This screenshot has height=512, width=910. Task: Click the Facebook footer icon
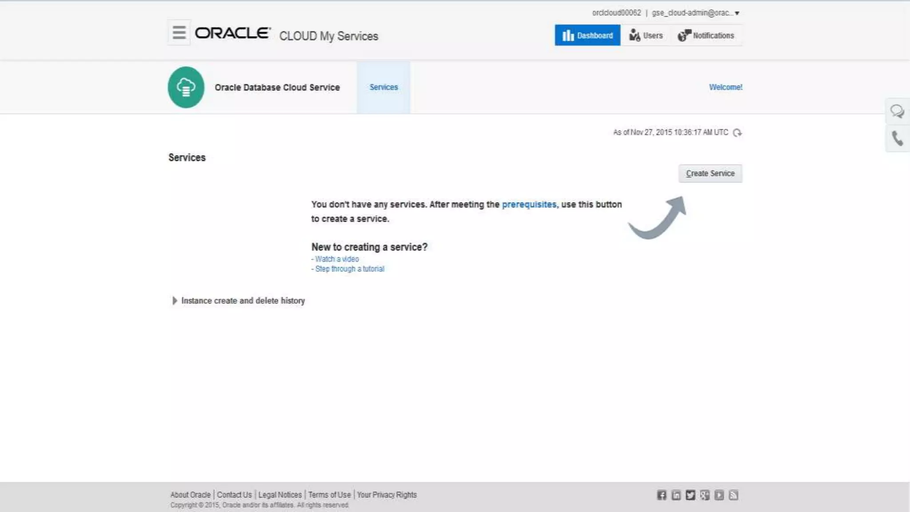click(x=662, y=495)
